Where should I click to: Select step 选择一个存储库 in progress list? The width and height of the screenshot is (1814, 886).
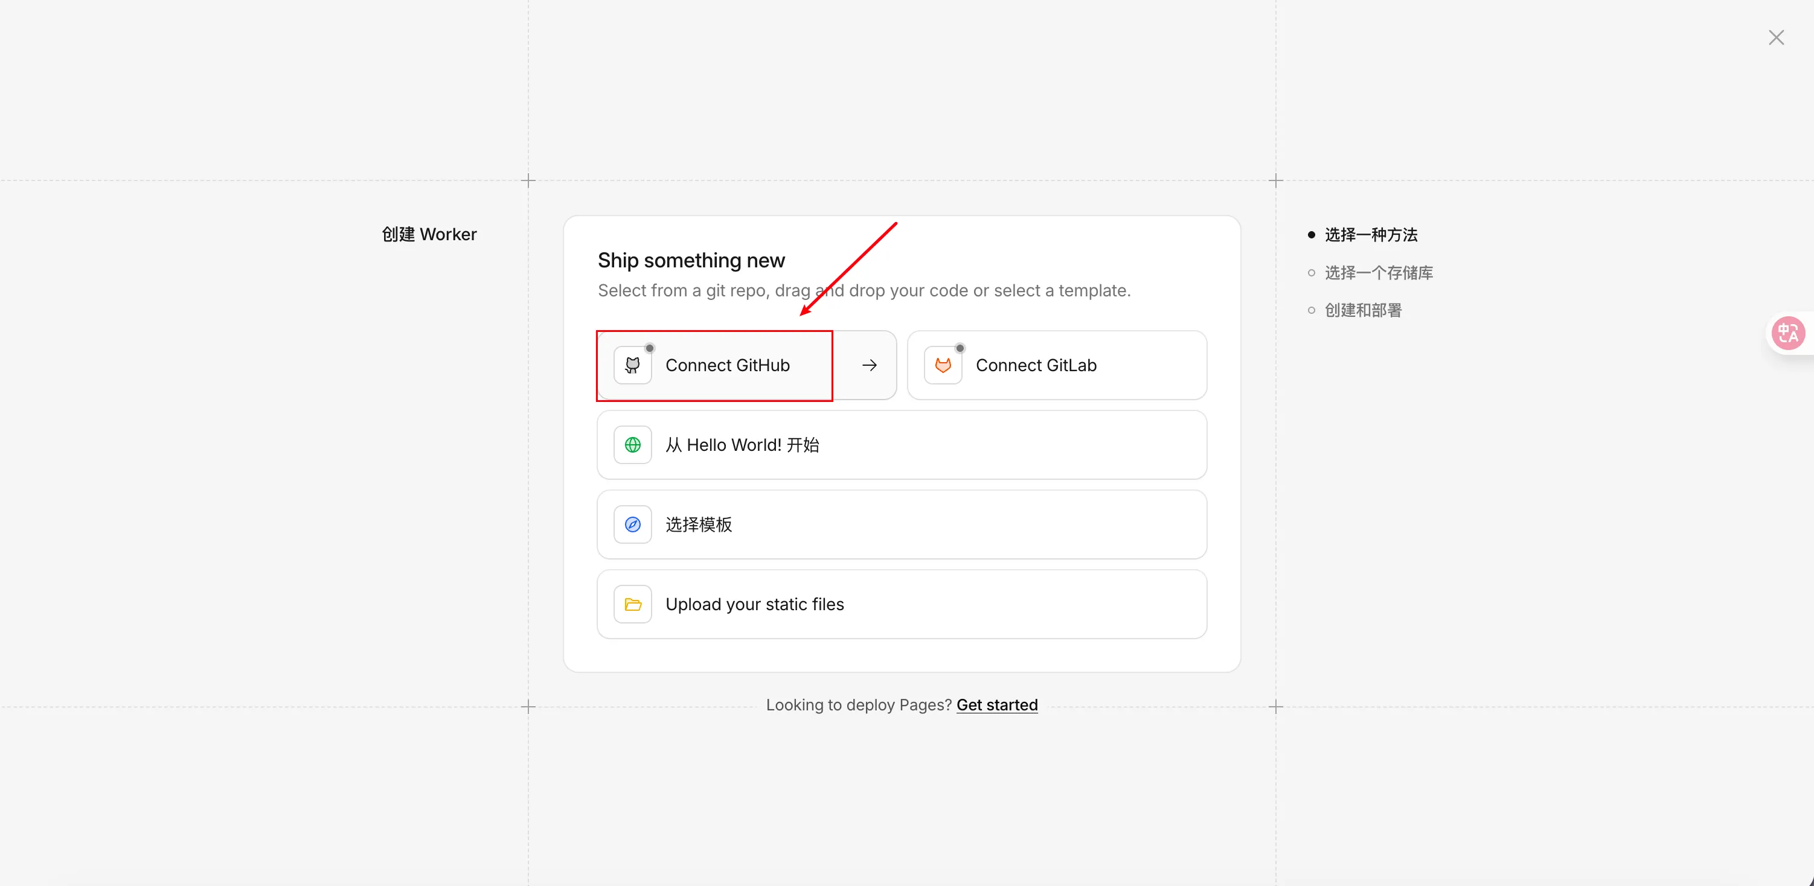1378,272
